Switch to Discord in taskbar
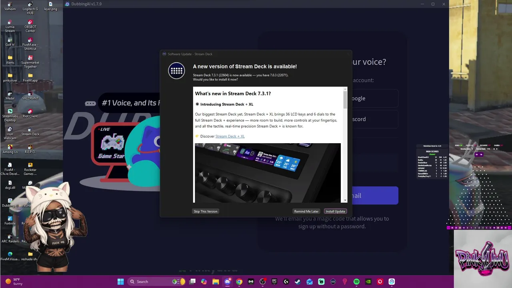This screenshot has height=288, width=512. pos(228,282)
